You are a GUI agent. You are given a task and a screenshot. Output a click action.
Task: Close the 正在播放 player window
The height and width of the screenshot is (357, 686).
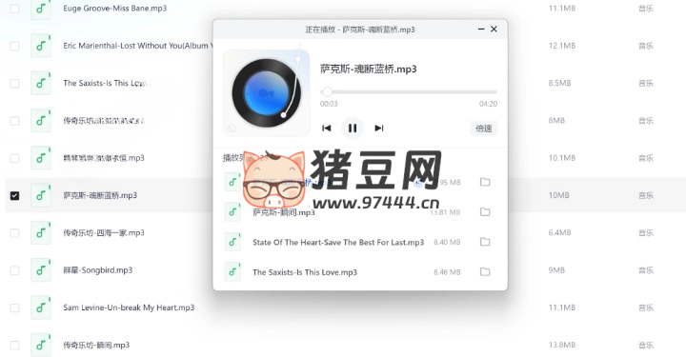(494, 29)
